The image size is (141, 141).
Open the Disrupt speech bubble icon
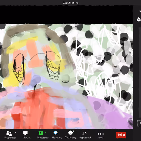point(25,133)
